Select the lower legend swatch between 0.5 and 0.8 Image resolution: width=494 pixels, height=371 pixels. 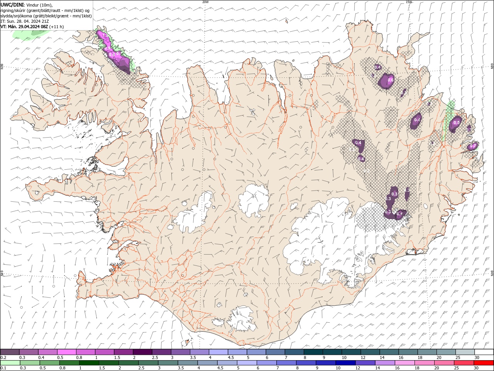coord(49,363)
